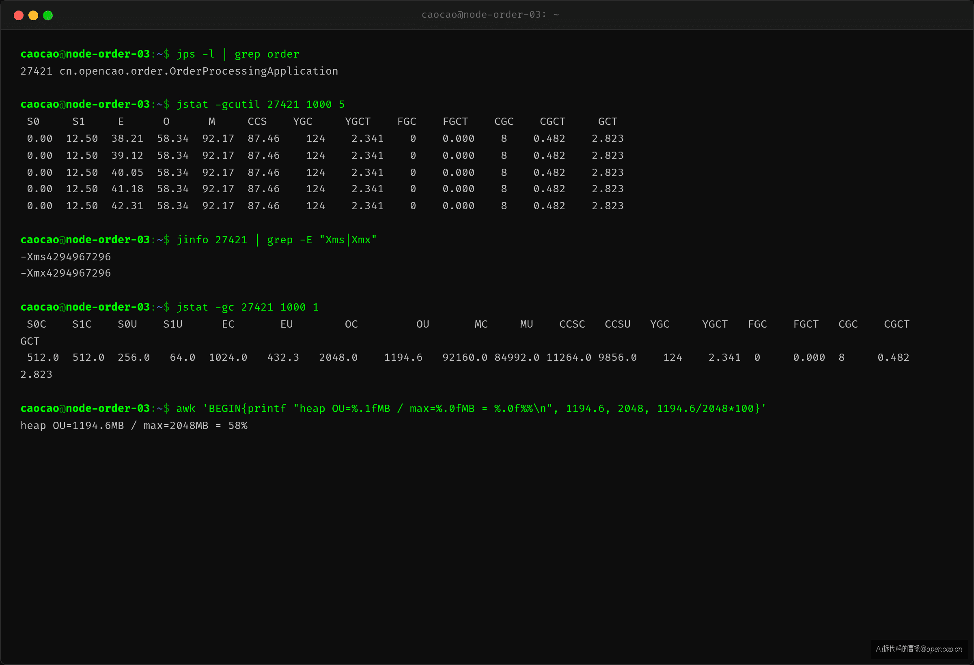Screen dimensions: 974x665
Task: Click the process ID 27421 output line
Action: [179, 71]
